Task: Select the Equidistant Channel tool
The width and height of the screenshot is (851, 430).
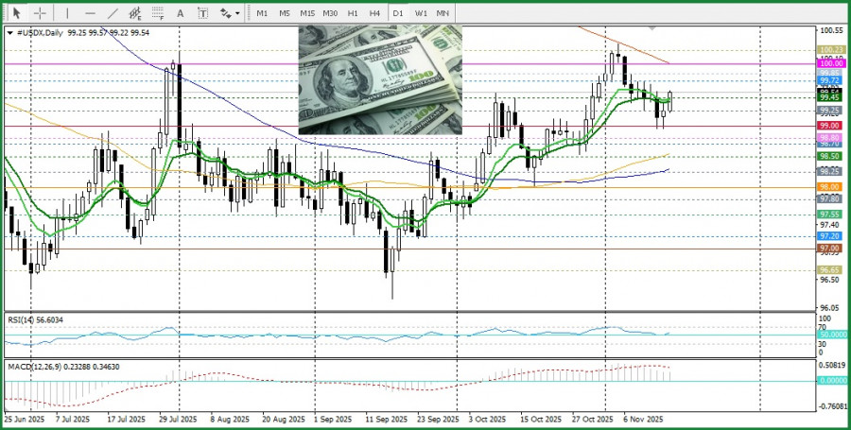Action: [x=135, y=13]
